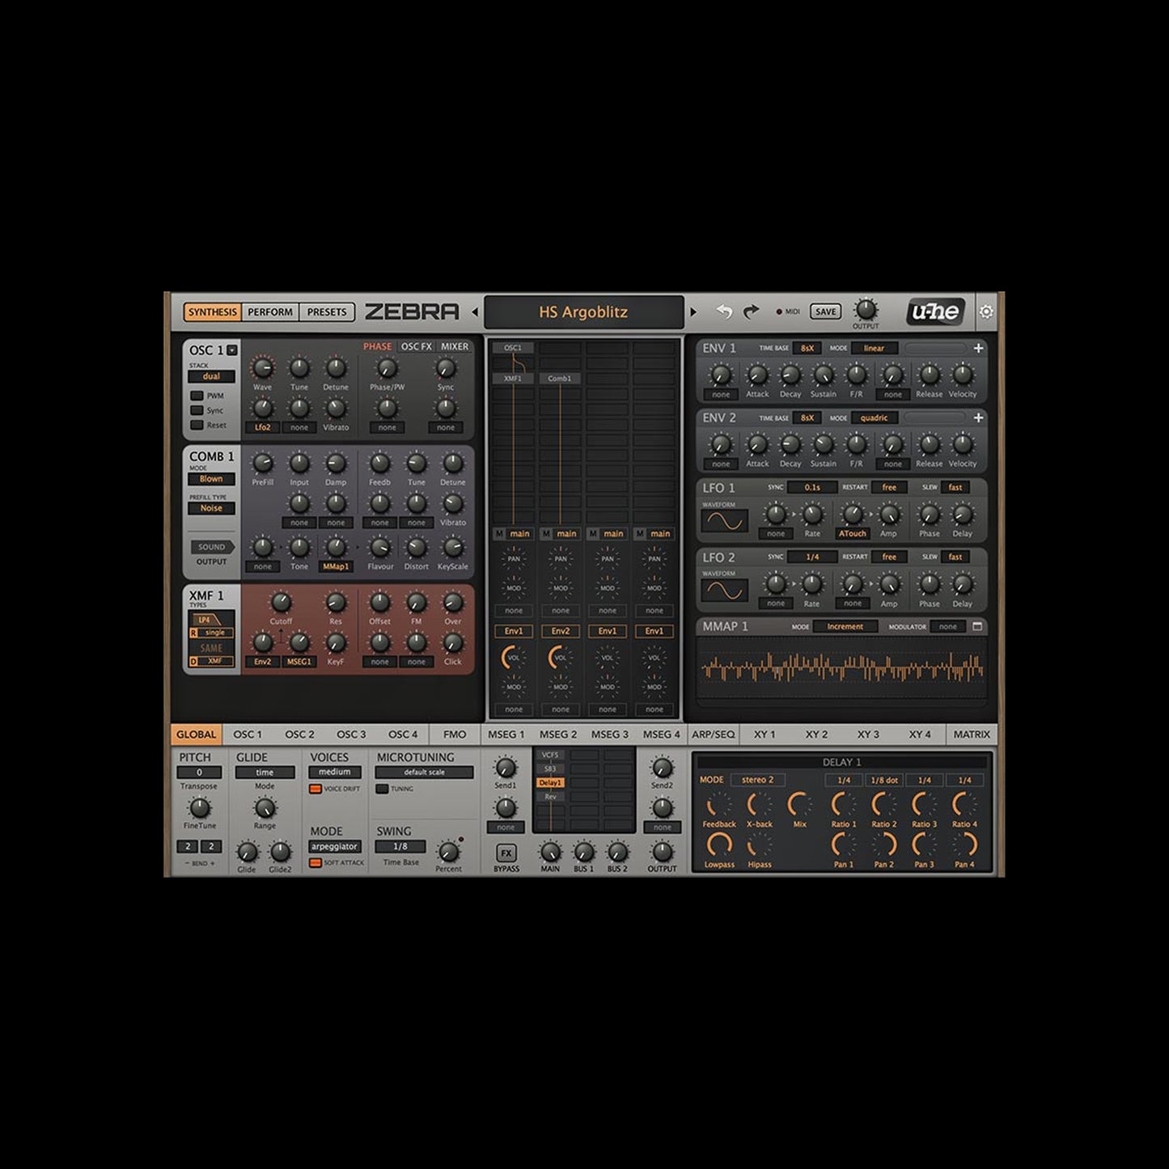Open the preset browser from 'HS Argoblitz' display

tap(583, 311)
